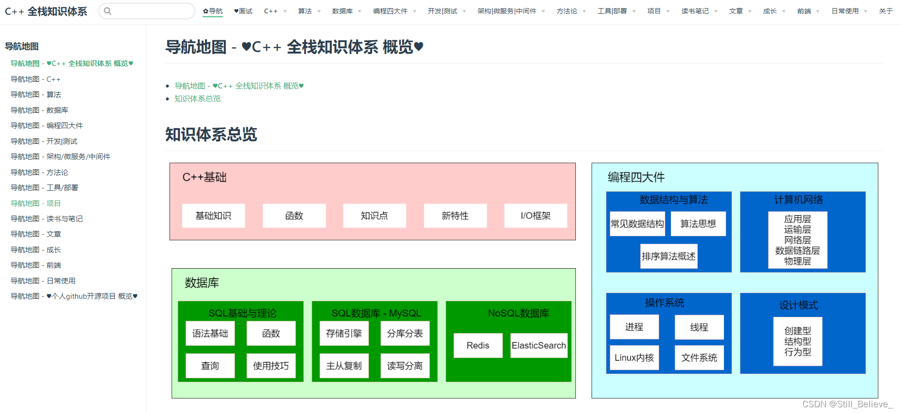Open sidebar item 导航地图 - 读书与笔记
900x413 pixels.
pyautogui.click(x=46, y=218)
